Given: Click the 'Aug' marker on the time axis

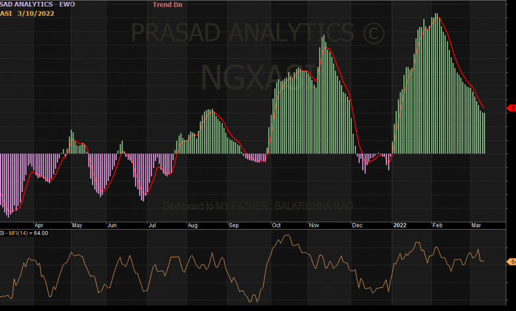Looking at the screenshot, I should tap(193, 225).
